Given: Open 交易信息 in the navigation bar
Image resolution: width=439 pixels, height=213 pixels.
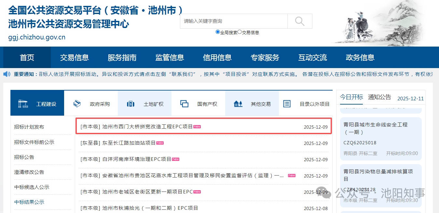Looking at the screenshot, I should [x=75, y=58].
